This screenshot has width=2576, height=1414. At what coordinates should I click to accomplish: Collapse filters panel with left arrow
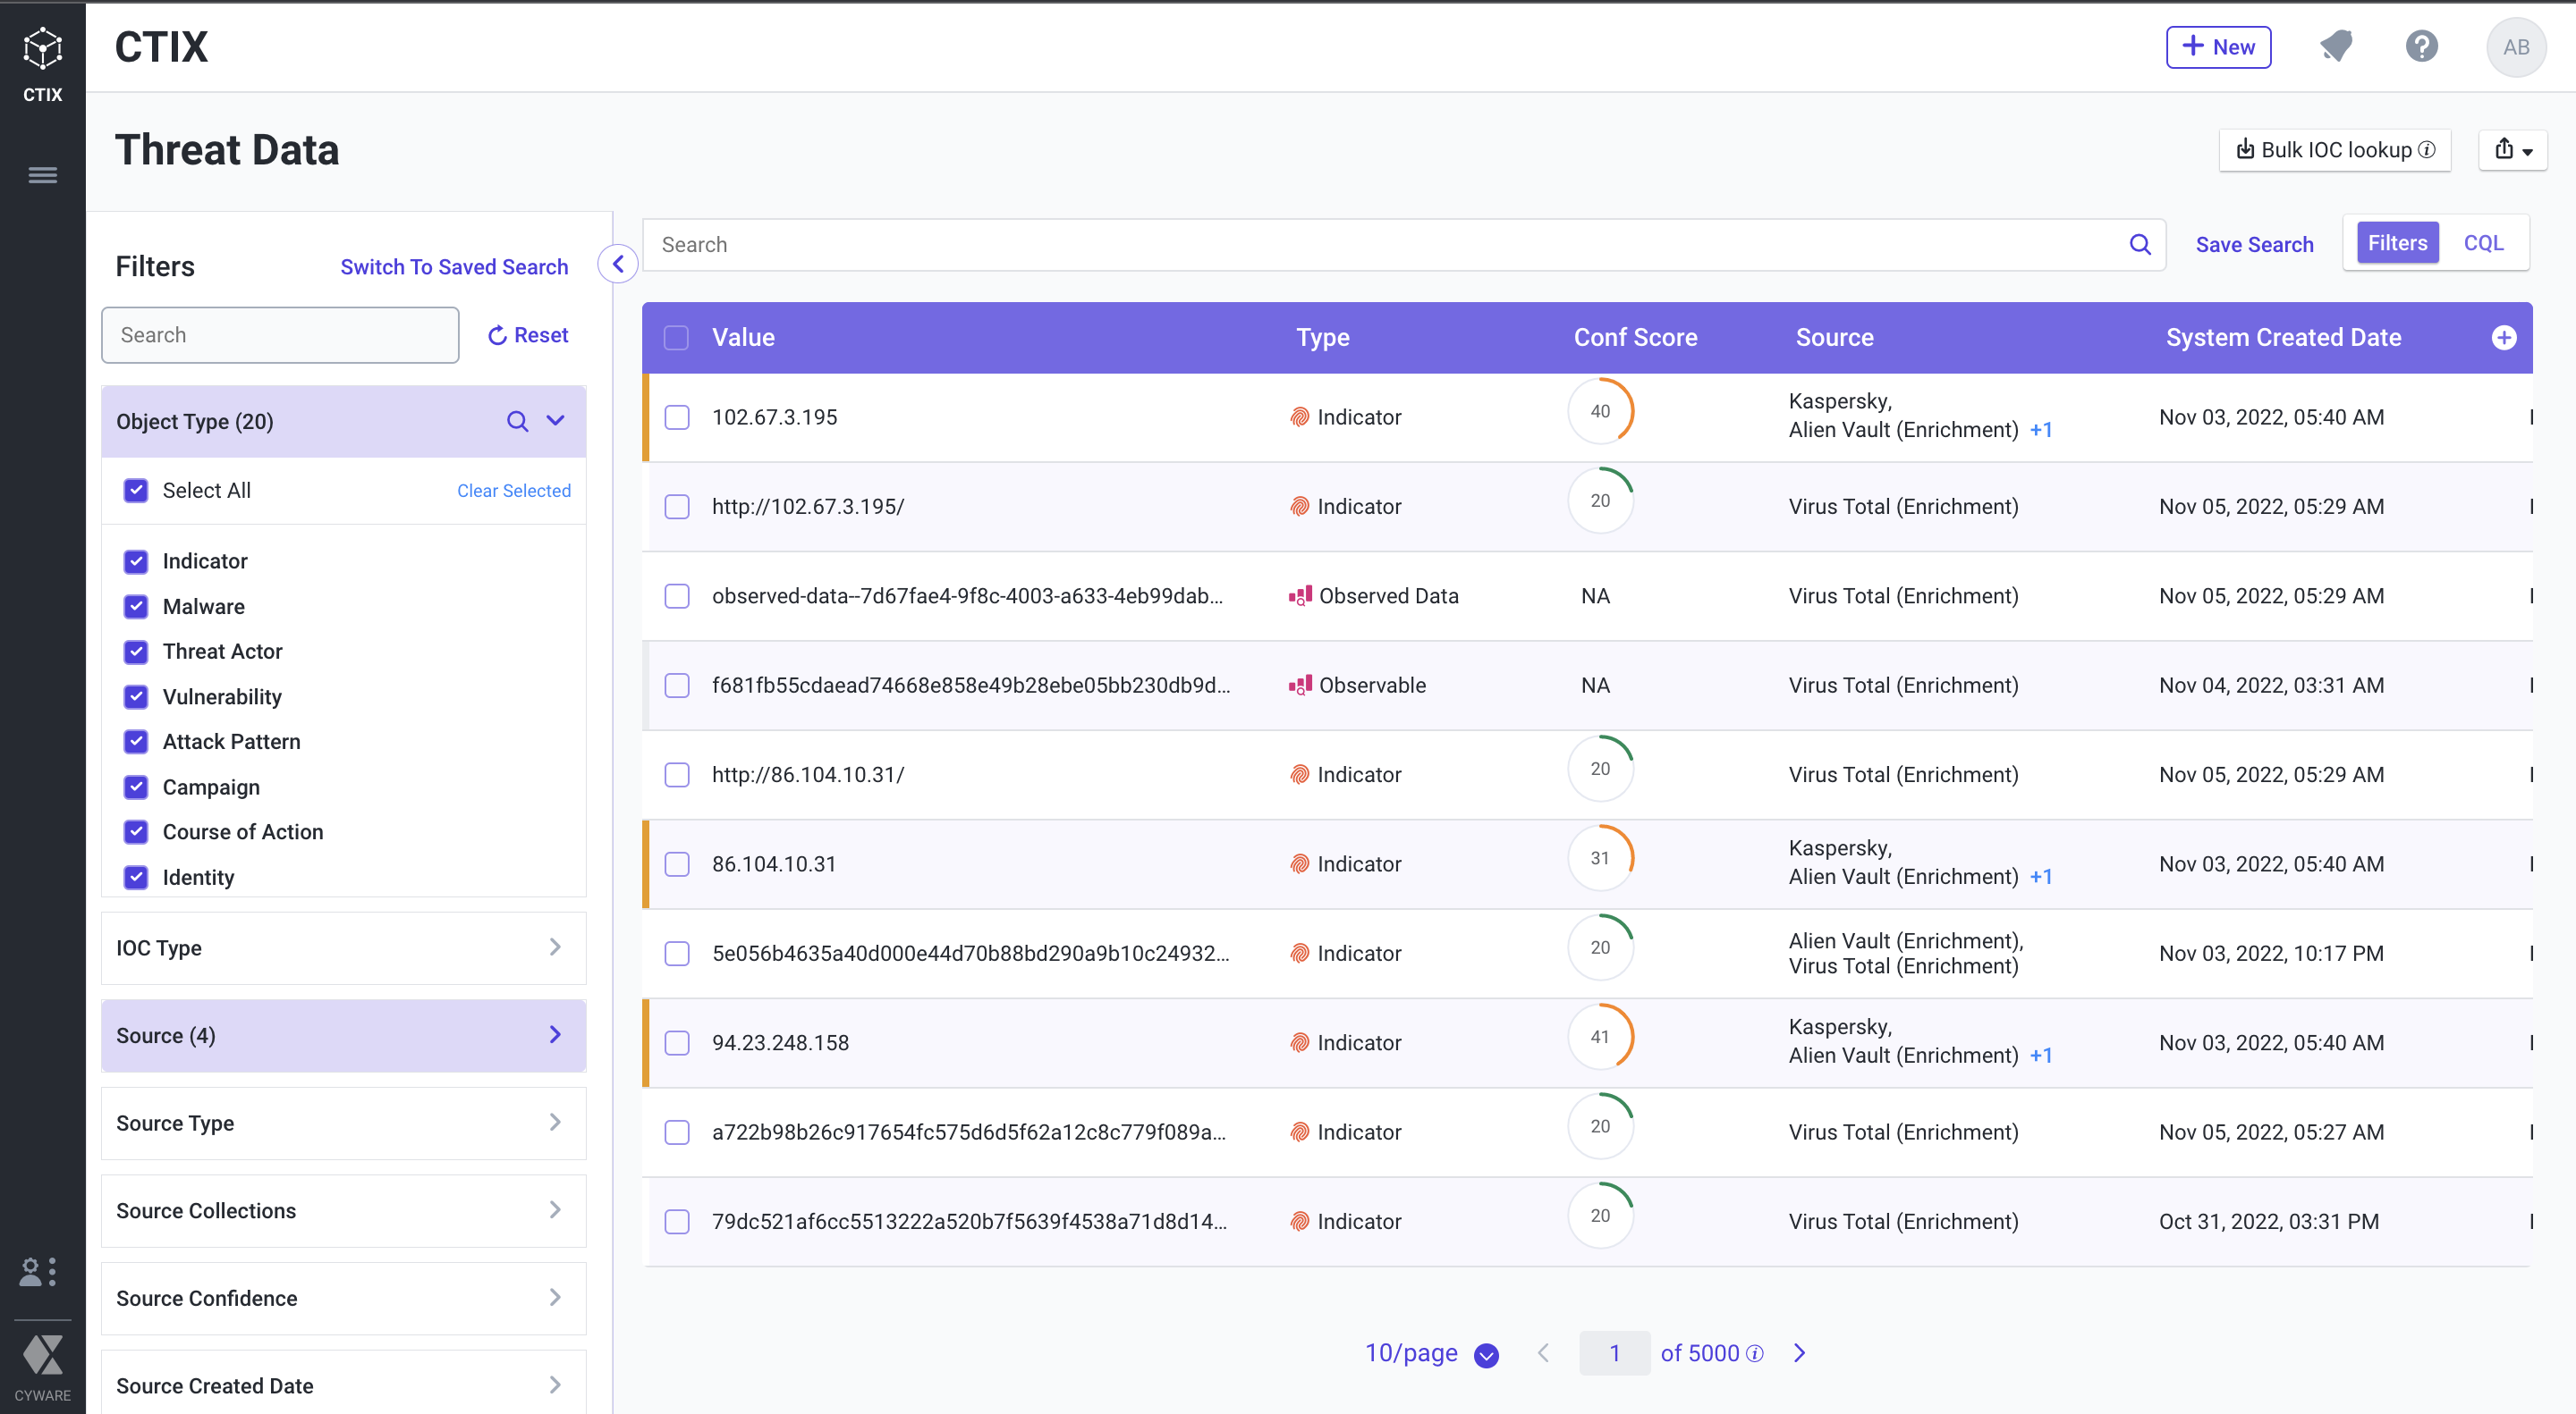tap(618, 264)
